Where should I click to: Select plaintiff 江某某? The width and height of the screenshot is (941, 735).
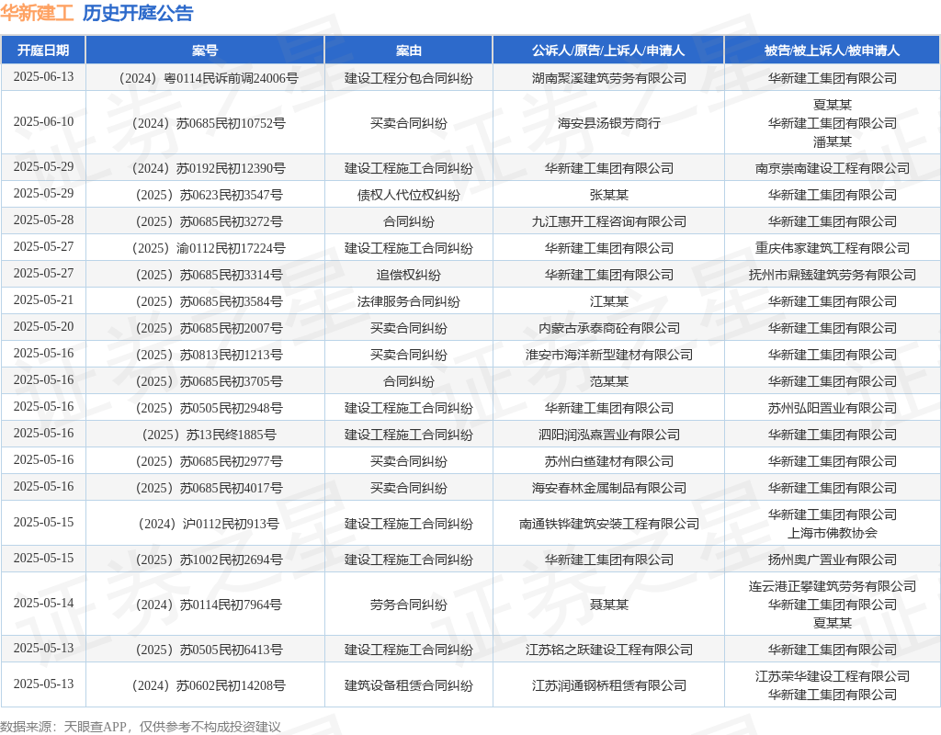(x=608, y=301)
